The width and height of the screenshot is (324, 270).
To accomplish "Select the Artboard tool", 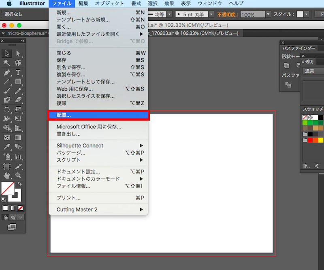I will [x=7, y=166].
